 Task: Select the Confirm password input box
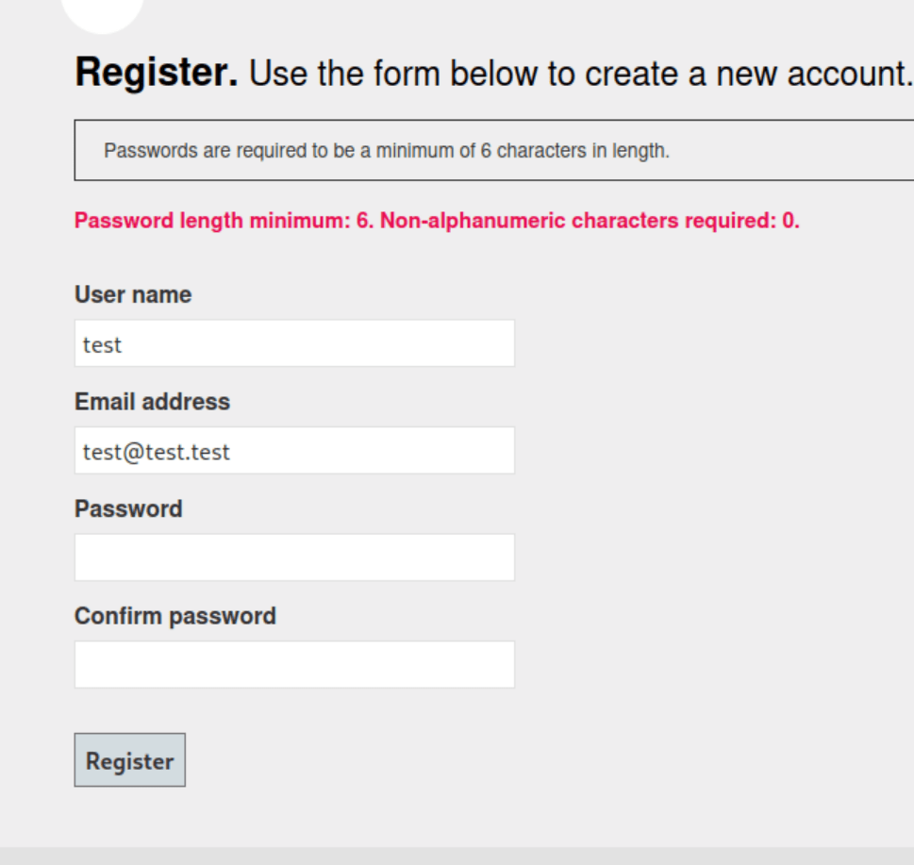pos(294,665)
